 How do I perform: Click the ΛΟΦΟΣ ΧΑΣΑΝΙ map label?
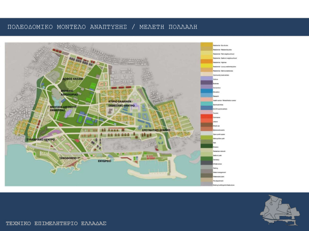point(72,79)
